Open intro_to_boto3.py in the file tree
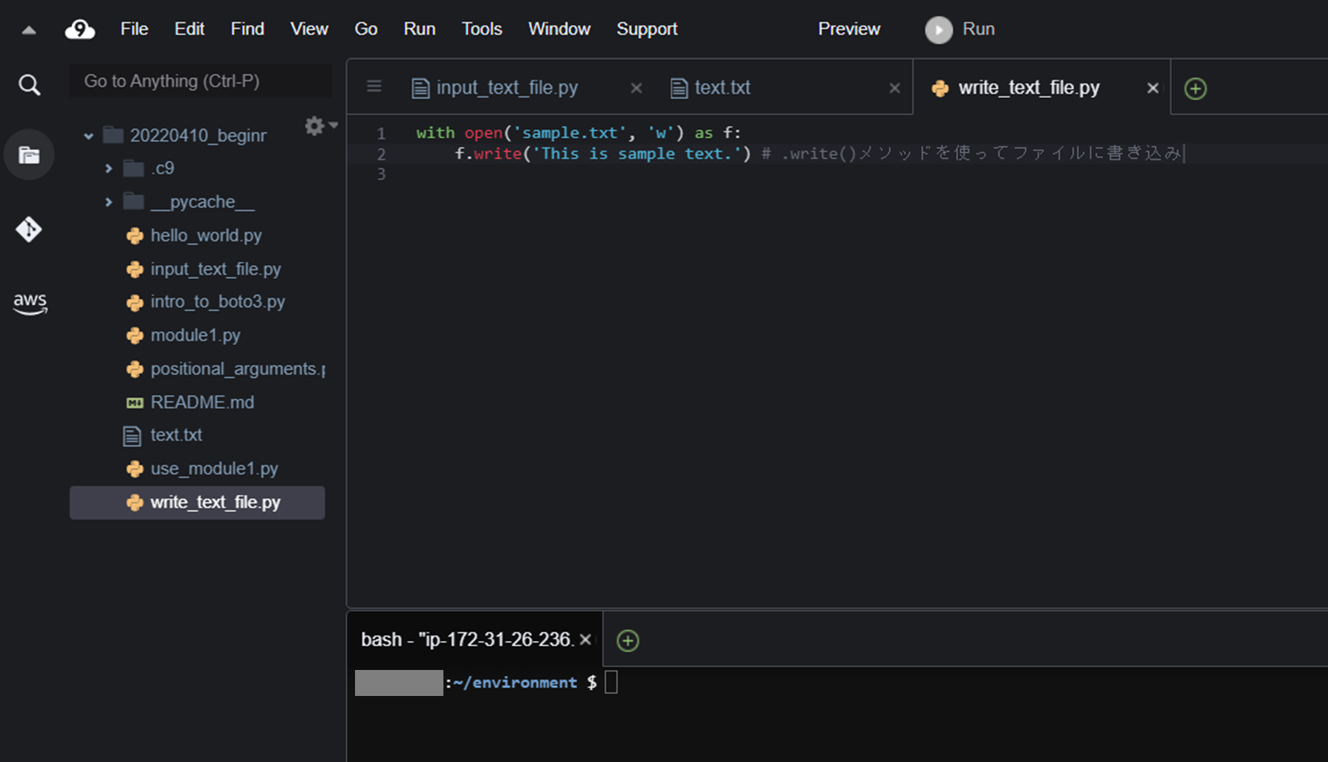This screenshot has height=762, width=1328. click(218, 303)
